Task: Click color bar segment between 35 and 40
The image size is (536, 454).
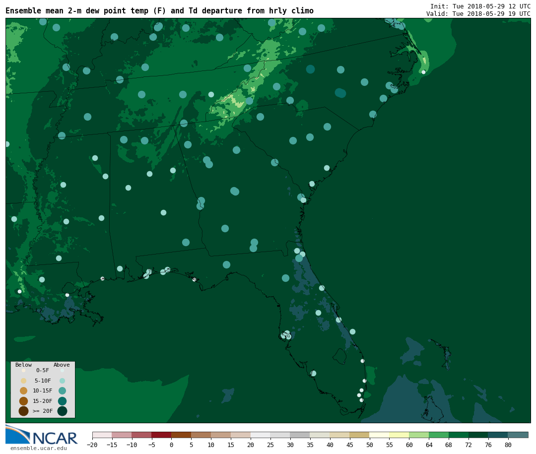Action: [320, 435]
